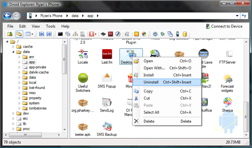252x148 pixels.
Task: Click the app segment in address path
Action: click(90, 16)
